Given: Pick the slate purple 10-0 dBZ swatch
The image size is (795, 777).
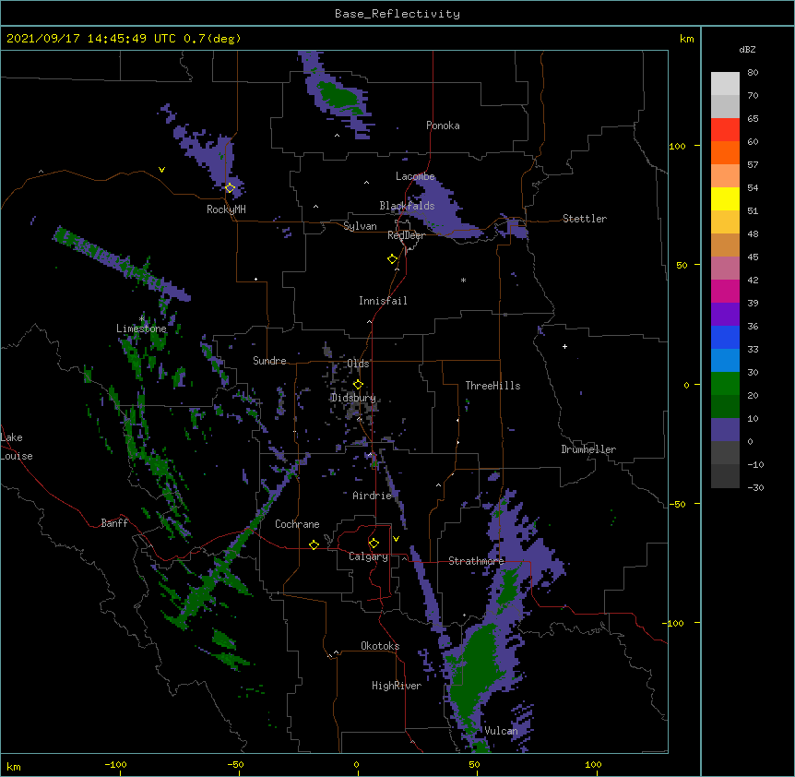Looking at the screenshot, I should (725, 430).
